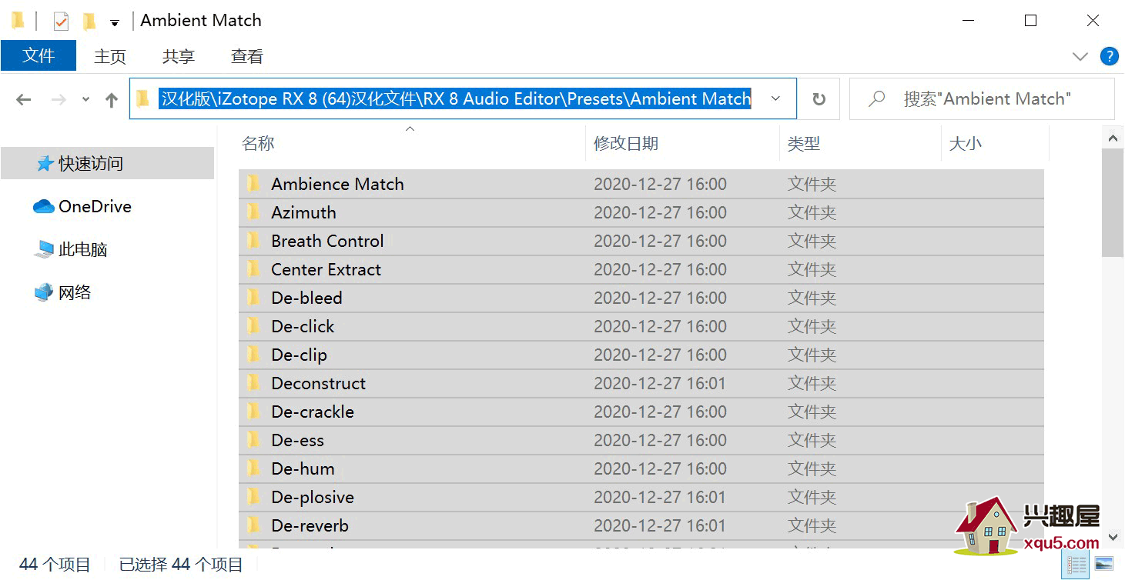Switch to the 主页 ribbon tab

click(110, 56)
